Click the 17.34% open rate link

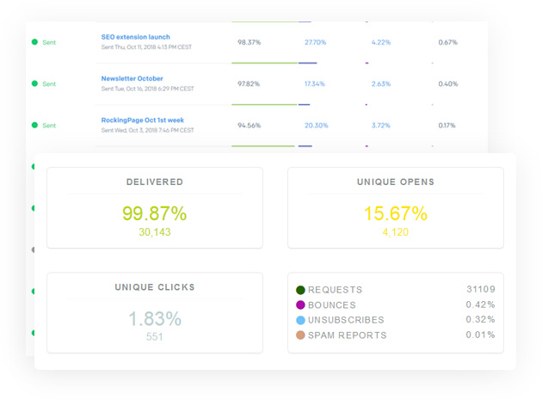pos(315,84)
